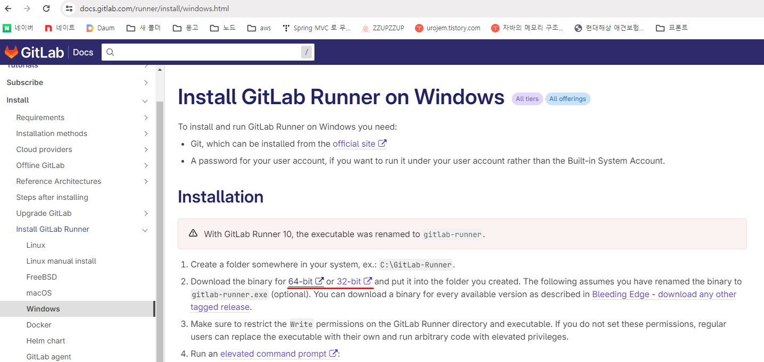Image resolution: width=764 pixels, height=362 pixels.
Task: Open the Helm chart page
Action: click(x=46, y=341)
